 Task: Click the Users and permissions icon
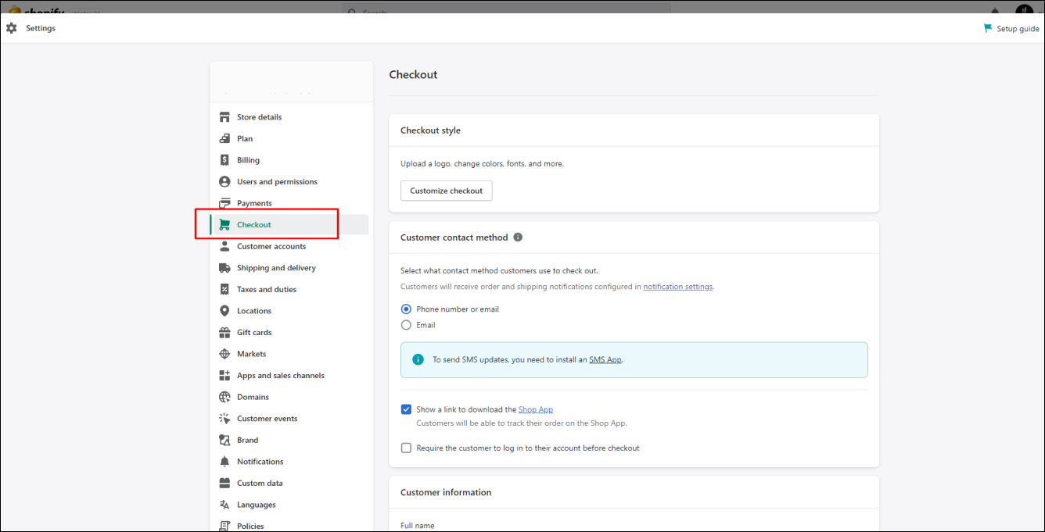(224, 181)
